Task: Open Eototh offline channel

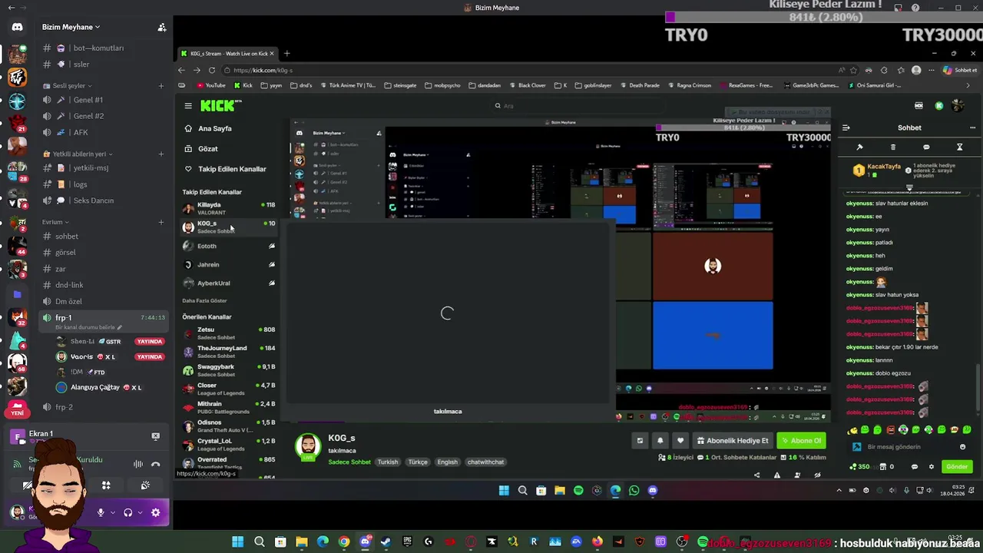Action: click(x=229, y=246)
